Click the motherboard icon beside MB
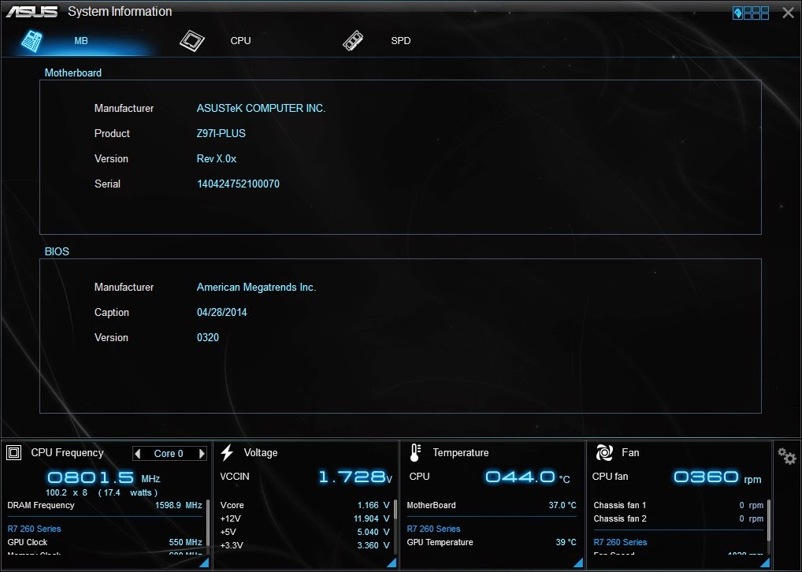 (32, 42)
